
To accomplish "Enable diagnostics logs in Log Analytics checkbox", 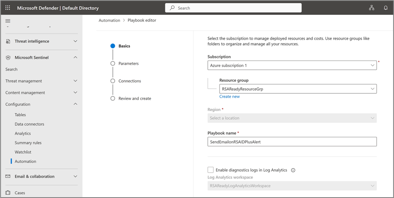I will (210, 170).
